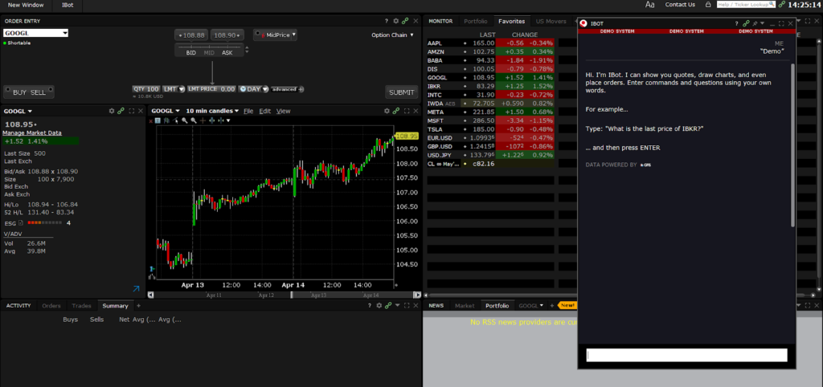Open MidPrice dropdown arrow

tap(294, 35)
